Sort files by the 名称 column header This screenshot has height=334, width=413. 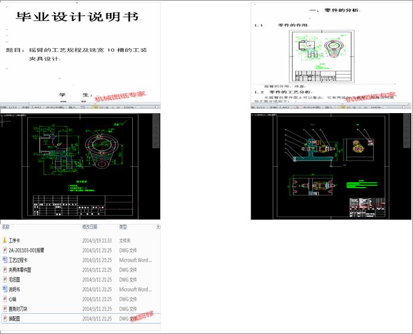click(6, 226)
